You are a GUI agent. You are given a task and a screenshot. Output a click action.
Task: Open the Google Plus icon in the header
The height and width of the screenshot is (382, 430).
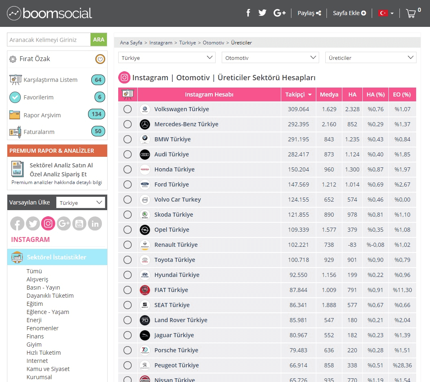click(280, 13)
